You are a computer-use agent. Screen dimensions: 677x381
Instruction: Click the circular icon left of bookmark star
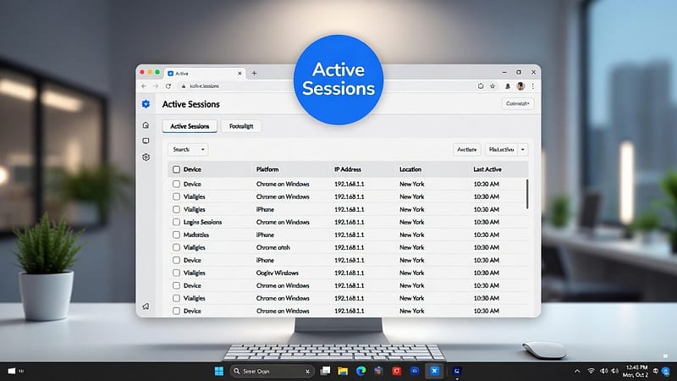[481, 86]
